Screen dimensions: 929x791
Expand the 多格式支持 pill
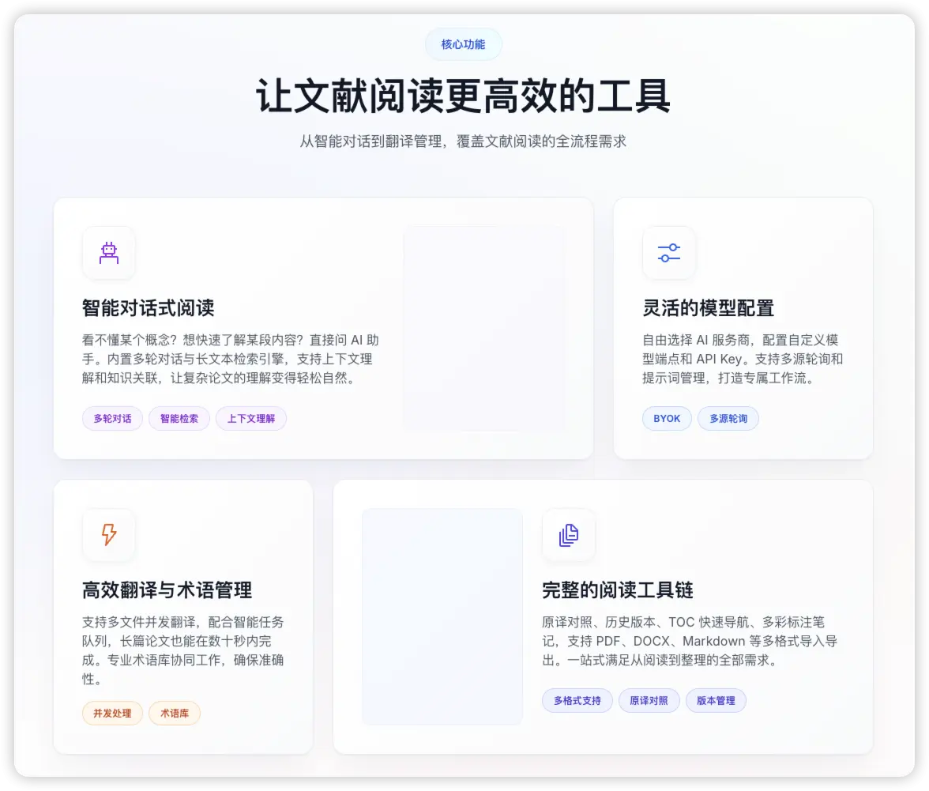pyautogui.click(x=577, y=700)
